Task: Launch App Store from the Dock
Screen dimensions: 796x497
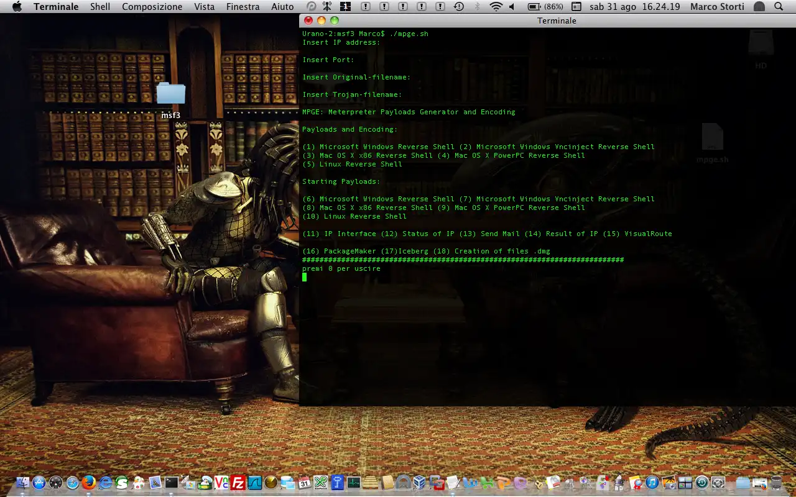Action: point(39,483)
